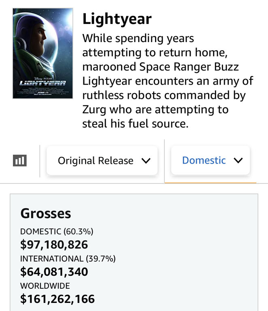This screenshot has width=268, height=311.
Task: Select the WORLDWIDE label
Action: point(45,286)
